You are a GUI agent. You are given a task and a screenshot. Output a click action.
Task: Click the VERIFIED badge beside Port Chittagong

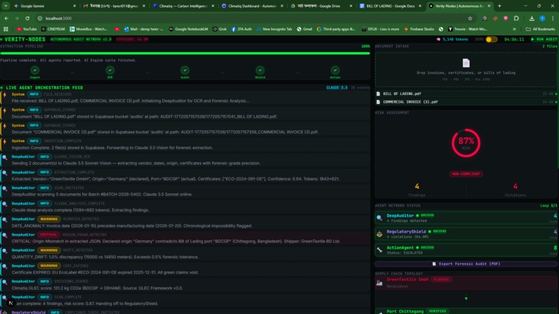point(437,311)
